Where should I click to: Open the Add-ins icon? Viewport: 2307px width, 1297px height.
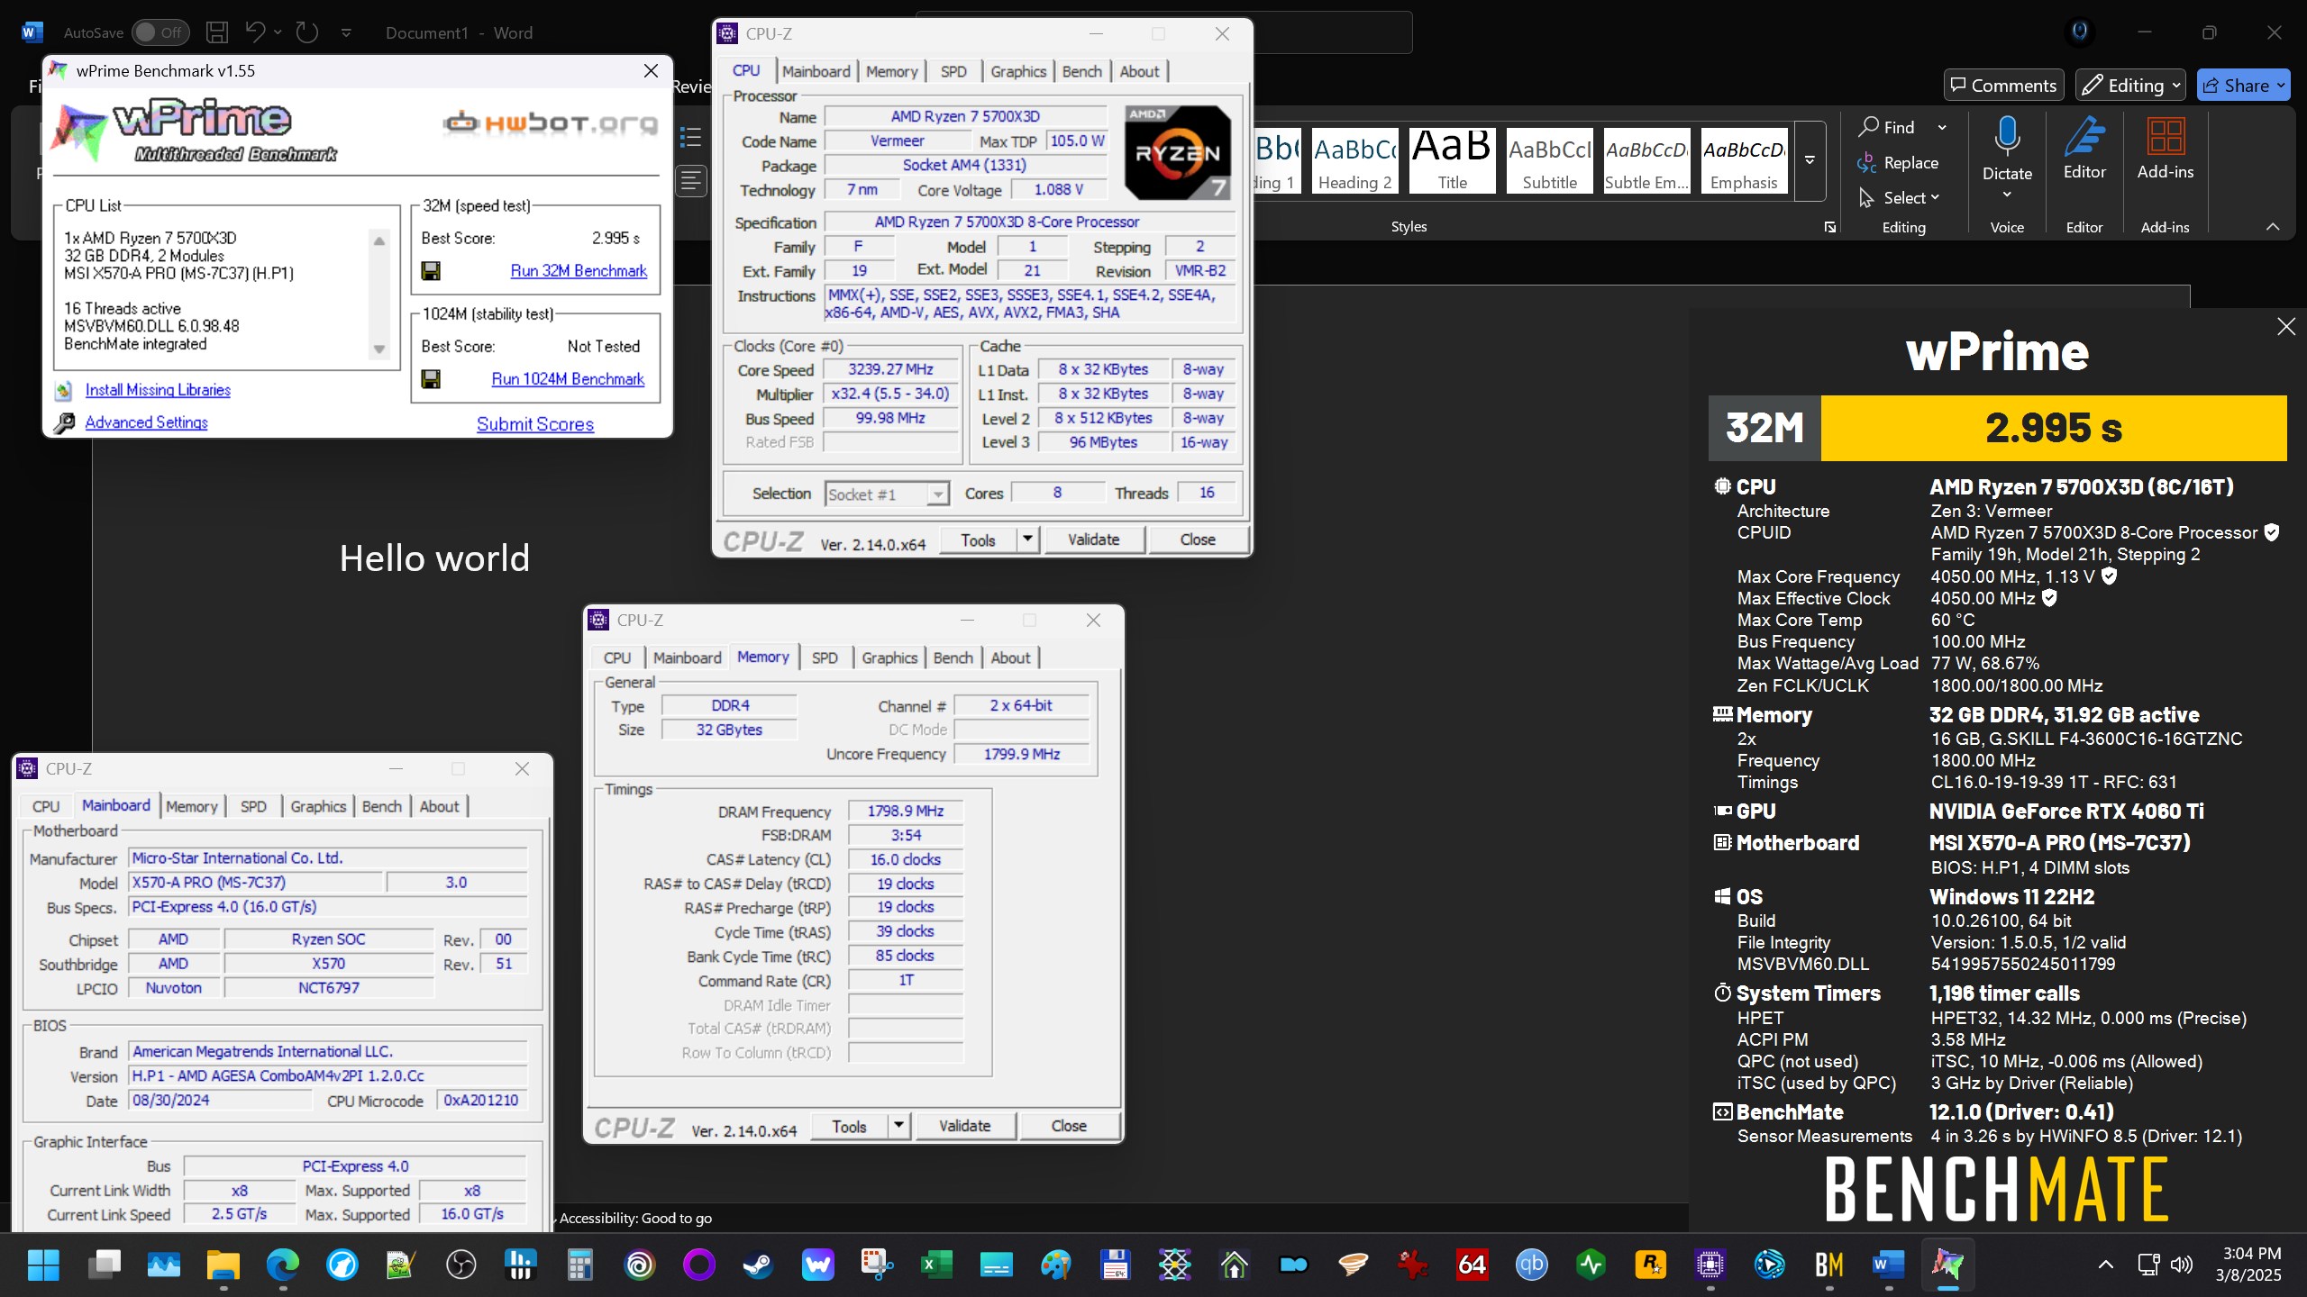coord(2166,137)
